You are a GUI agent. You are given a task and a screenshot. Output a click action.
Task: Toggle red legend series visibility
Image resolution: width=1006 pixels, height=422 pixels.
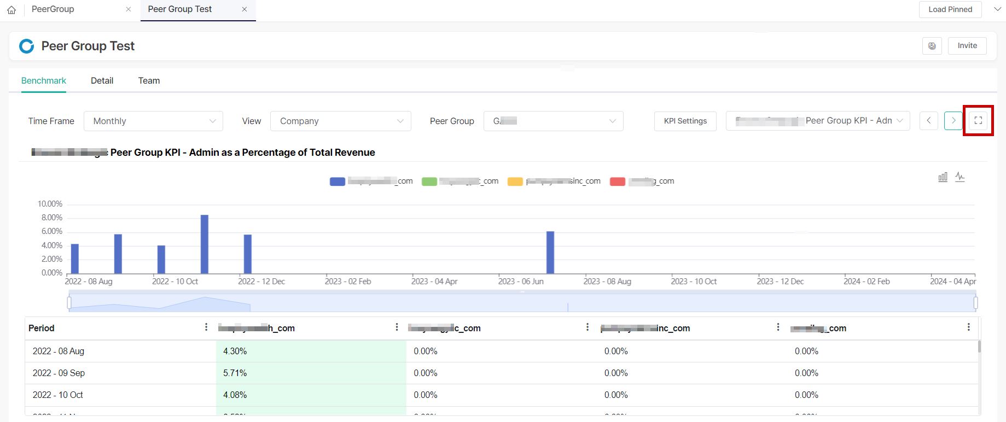[x=618, y=181]
